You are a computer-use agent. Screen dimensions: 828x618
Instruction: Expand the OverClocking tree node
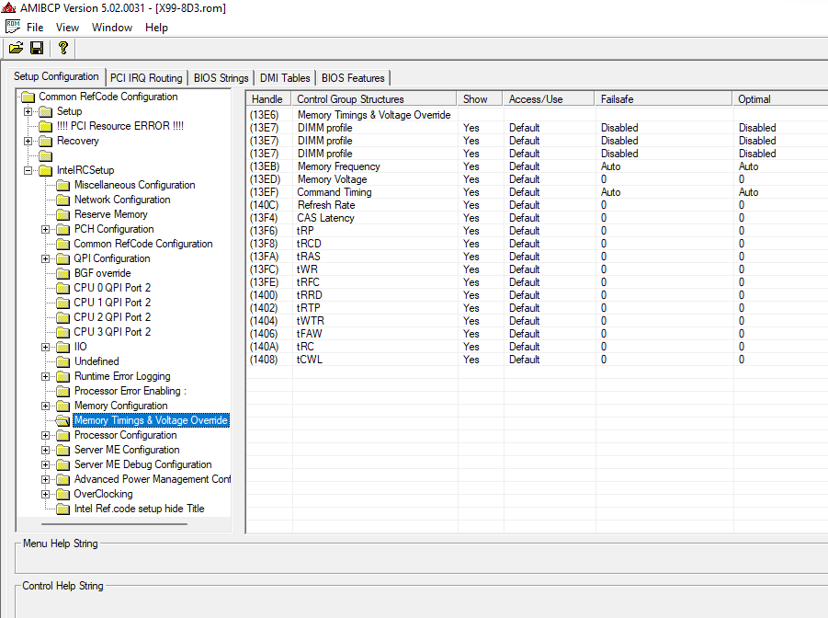[x=45, y=494]
